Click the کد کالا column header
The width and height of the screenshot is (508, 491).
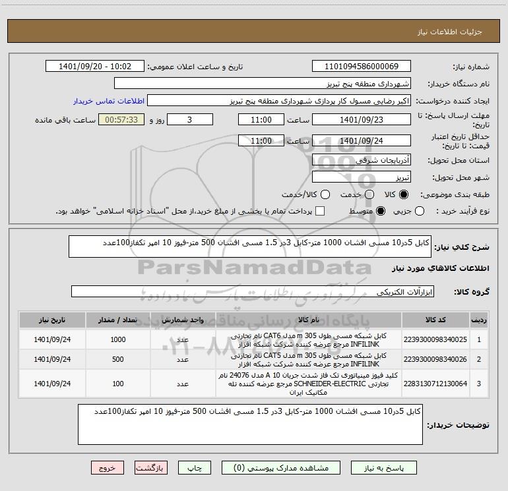435,320
